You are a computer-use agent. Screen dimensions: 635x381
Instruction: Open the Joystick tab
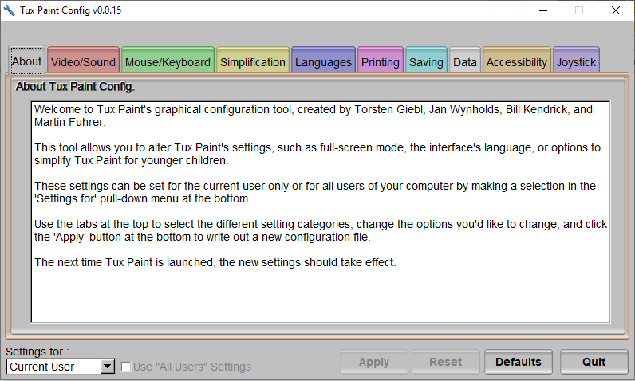click(576, 61)
